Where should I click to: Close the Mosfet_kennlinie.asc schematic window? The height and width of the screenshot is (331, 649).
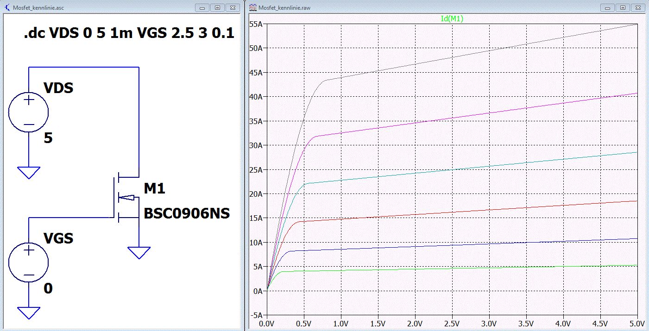[x=232, y=7]
